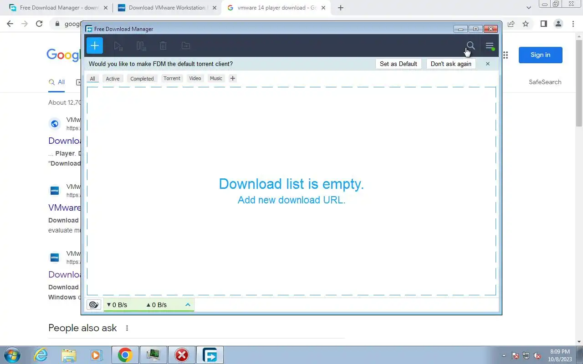Image resolution: width=583 pixels, height=364 pixels.
Task: Click the Action Center flag tray icon
Action: [x=515, y=355]
